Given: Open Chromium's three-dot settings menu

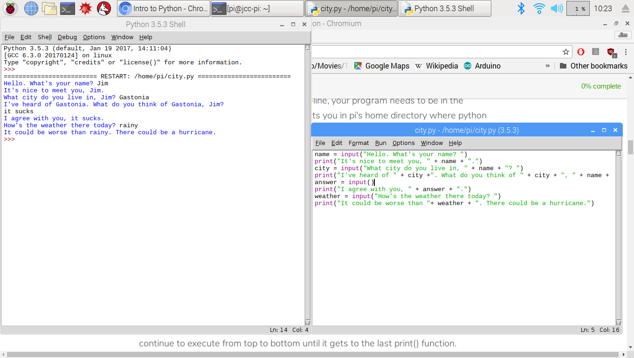Looking at the screenshot, I should (626, 52).
